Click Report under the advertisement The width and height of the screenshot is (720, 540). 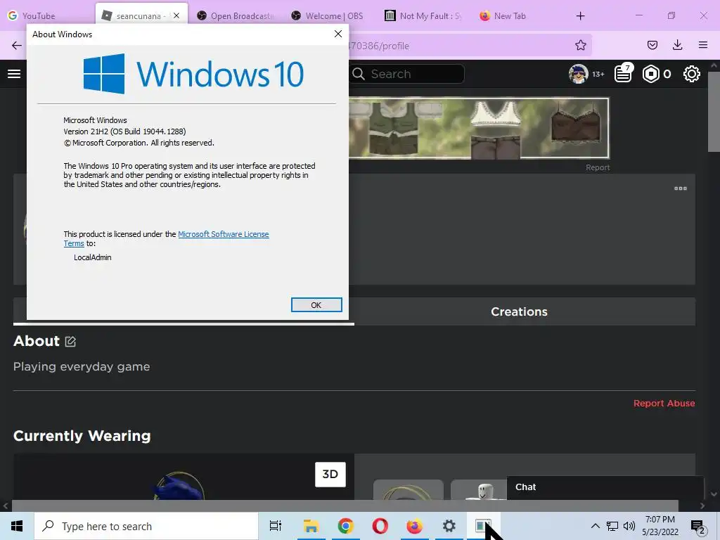[598, 167]
